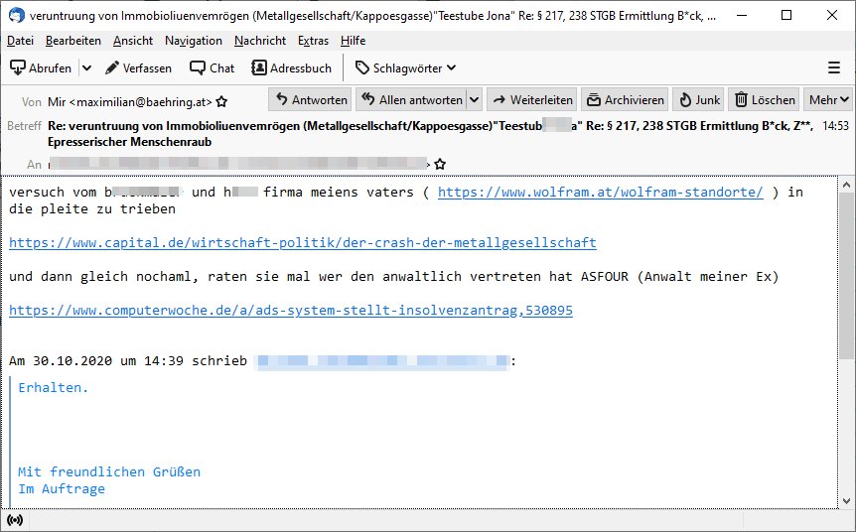Screen dimensions: 856x532
Task: Toggle star next to sender address
Action: [221, 101]
